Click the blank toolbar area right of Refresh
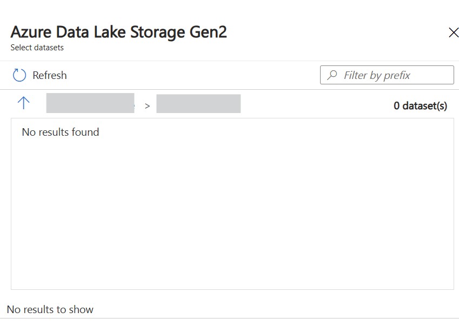 coord(193,75)
